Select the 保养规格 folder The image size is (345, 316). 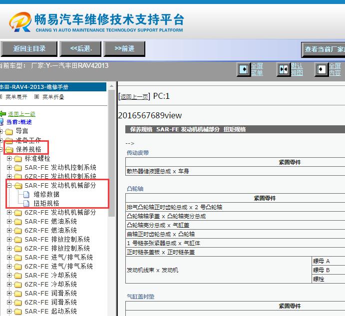(28, 149)
